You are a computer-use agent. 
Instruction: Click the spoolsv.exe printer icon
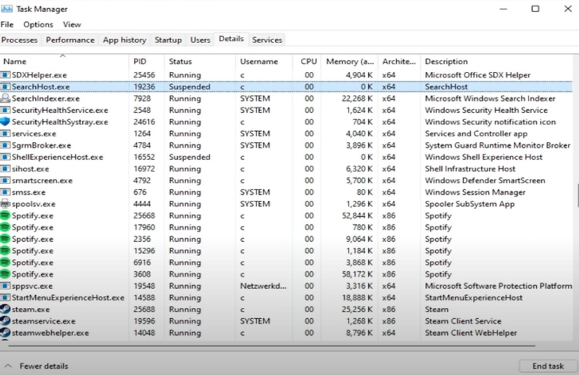click(5, 204)
